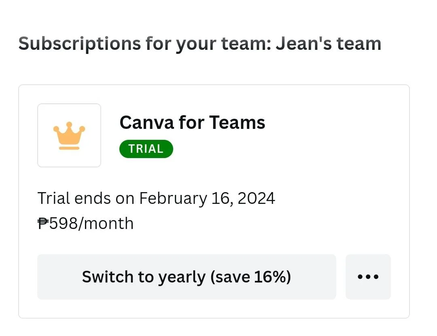This screenshot has width=437, height=336.
Task: Open the ellipsis menu in subscription card
Action: click(x=368, y=277)
